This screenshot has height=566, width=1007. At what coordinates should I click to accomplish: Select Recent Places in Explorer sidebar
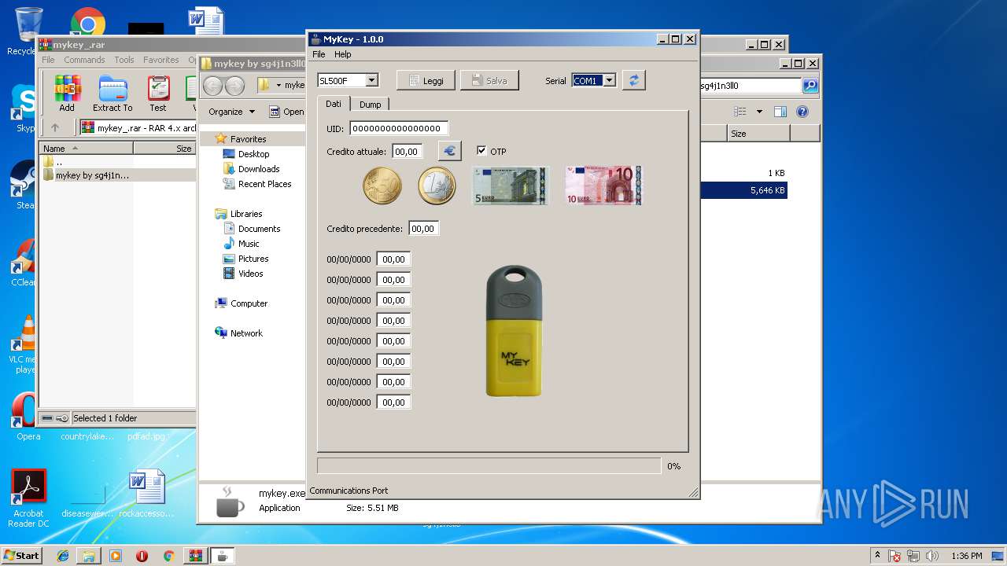(264, 184)
